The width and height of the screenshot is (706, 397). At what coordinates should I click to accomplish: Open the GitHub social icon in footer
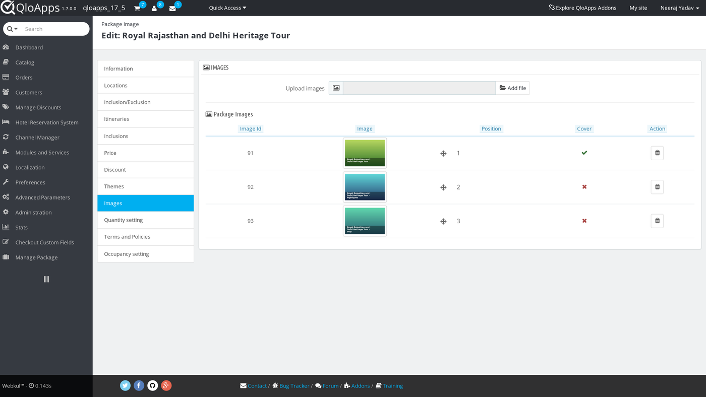click(153, 385)
